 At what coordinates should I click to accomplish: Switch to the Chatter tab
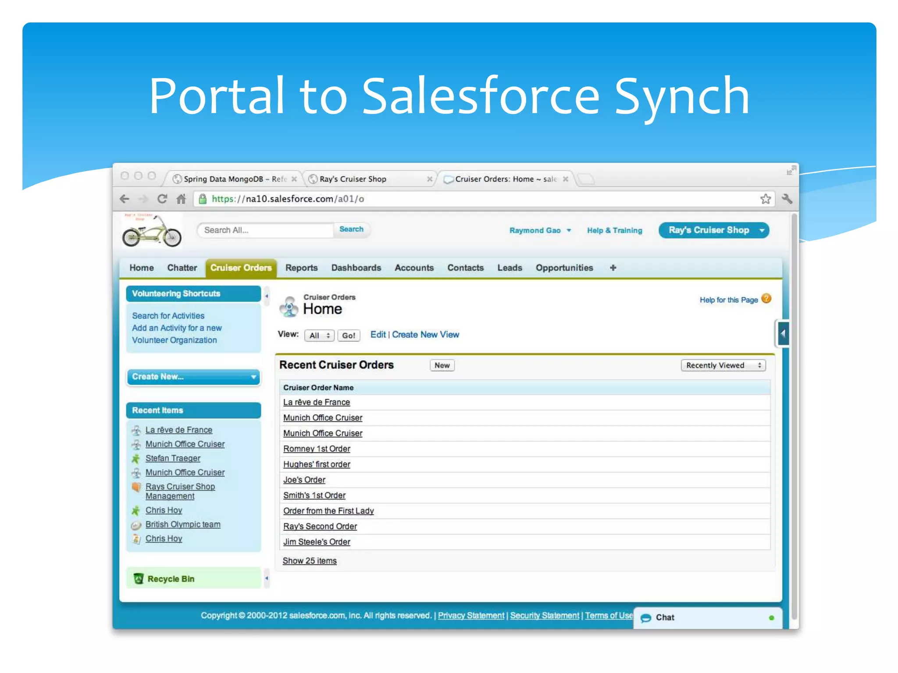(x=182, y=268)
